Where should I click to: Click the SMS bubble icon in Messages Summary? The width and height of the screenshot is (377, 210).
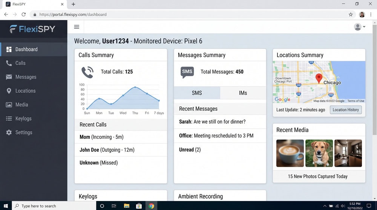point(187,72)
